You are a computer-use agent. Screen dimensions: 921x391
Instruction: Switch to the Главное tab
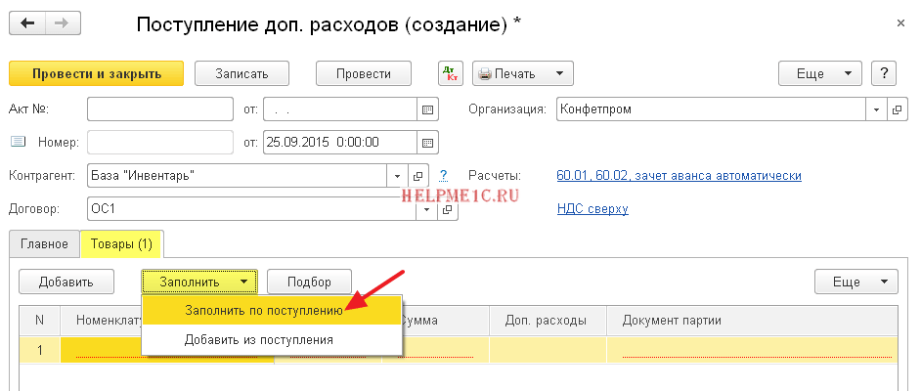[44, 244]
